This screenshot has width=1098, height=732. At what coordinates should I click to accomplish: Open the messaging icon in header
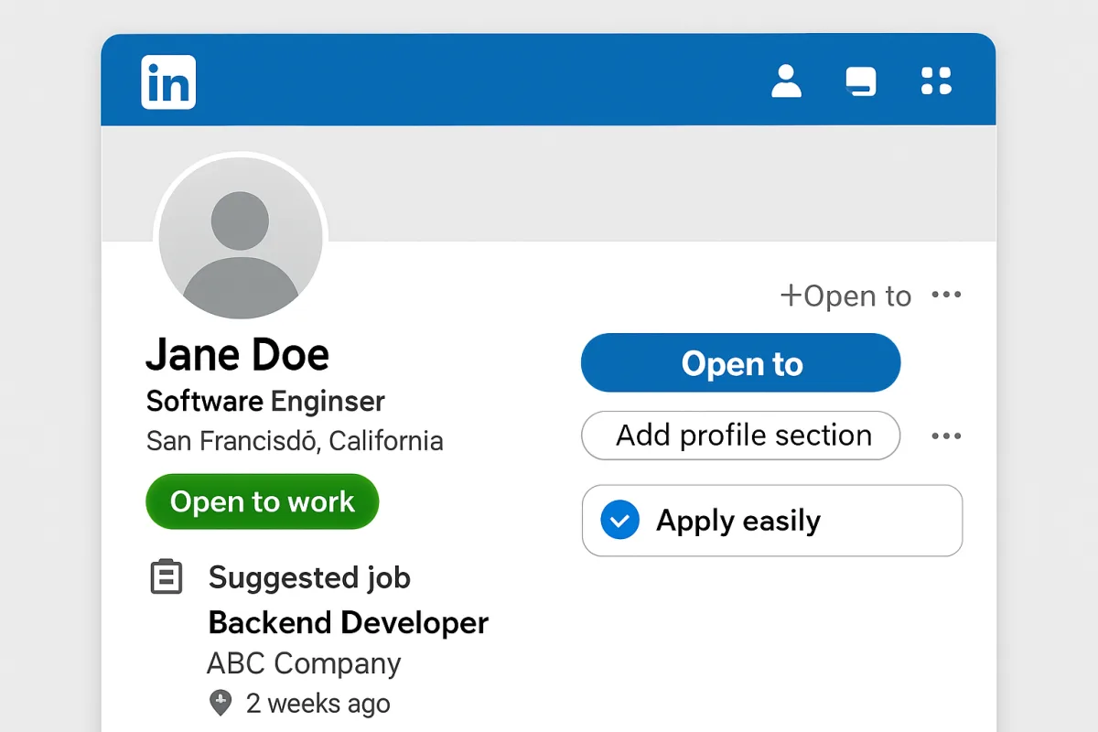[861, 81]
